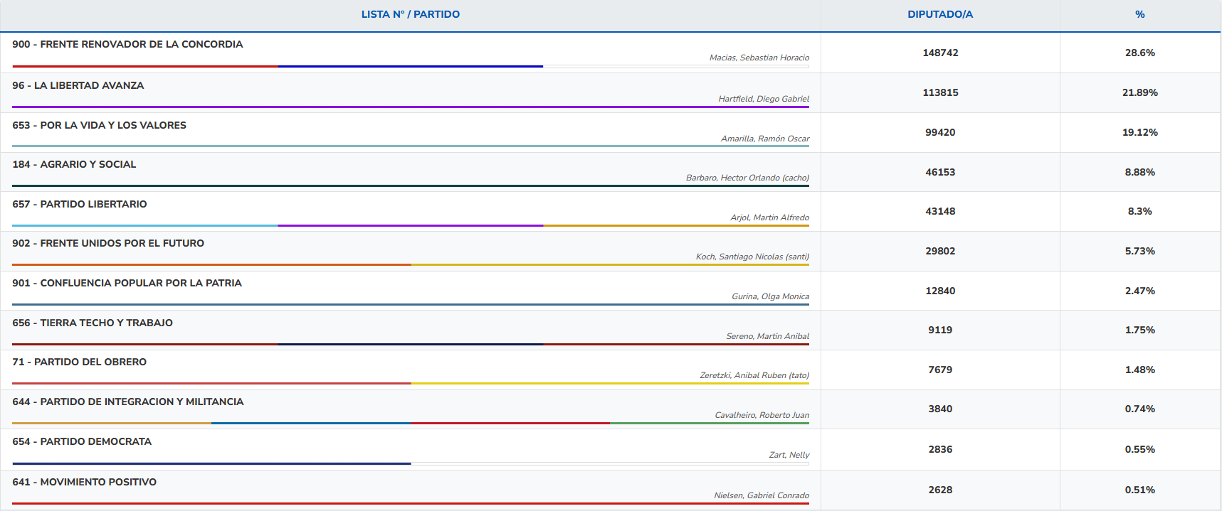The image size is (1222, 511).
Task: Click the 2.47% value for Confluencia Popular
Action: [1139, 291]
